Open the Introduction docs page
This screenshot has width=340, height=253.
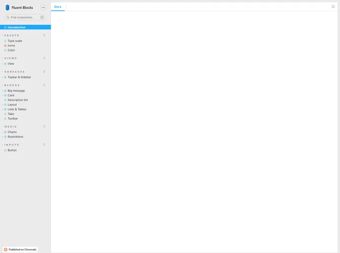pyautogui.click(x=25, y=27)
